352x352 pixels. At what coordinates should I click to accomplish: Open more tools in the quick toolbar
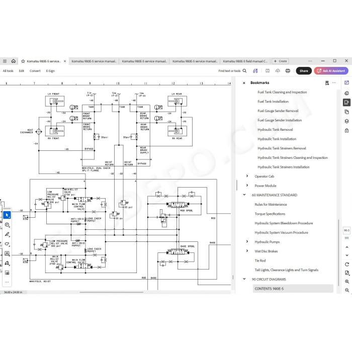[x=7, y=282]
